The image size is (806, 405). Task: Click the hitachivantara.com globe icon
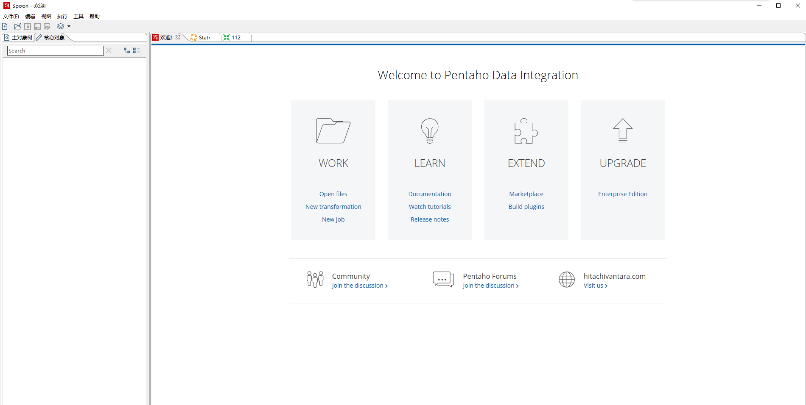tap(567, 280)
